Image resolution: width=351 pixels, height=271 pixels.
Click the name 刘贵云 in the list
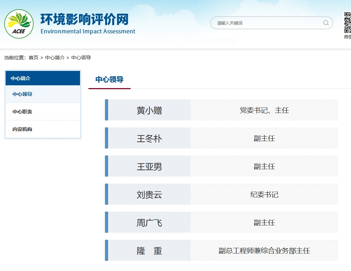[149, 194]
